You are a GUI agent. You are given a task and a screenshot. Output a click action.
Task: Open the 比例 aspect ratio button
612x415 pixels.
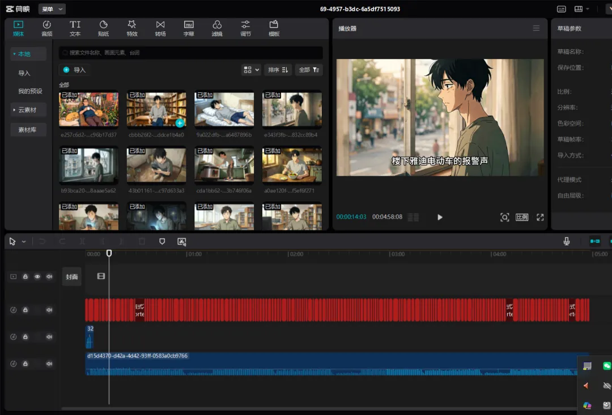522,217
